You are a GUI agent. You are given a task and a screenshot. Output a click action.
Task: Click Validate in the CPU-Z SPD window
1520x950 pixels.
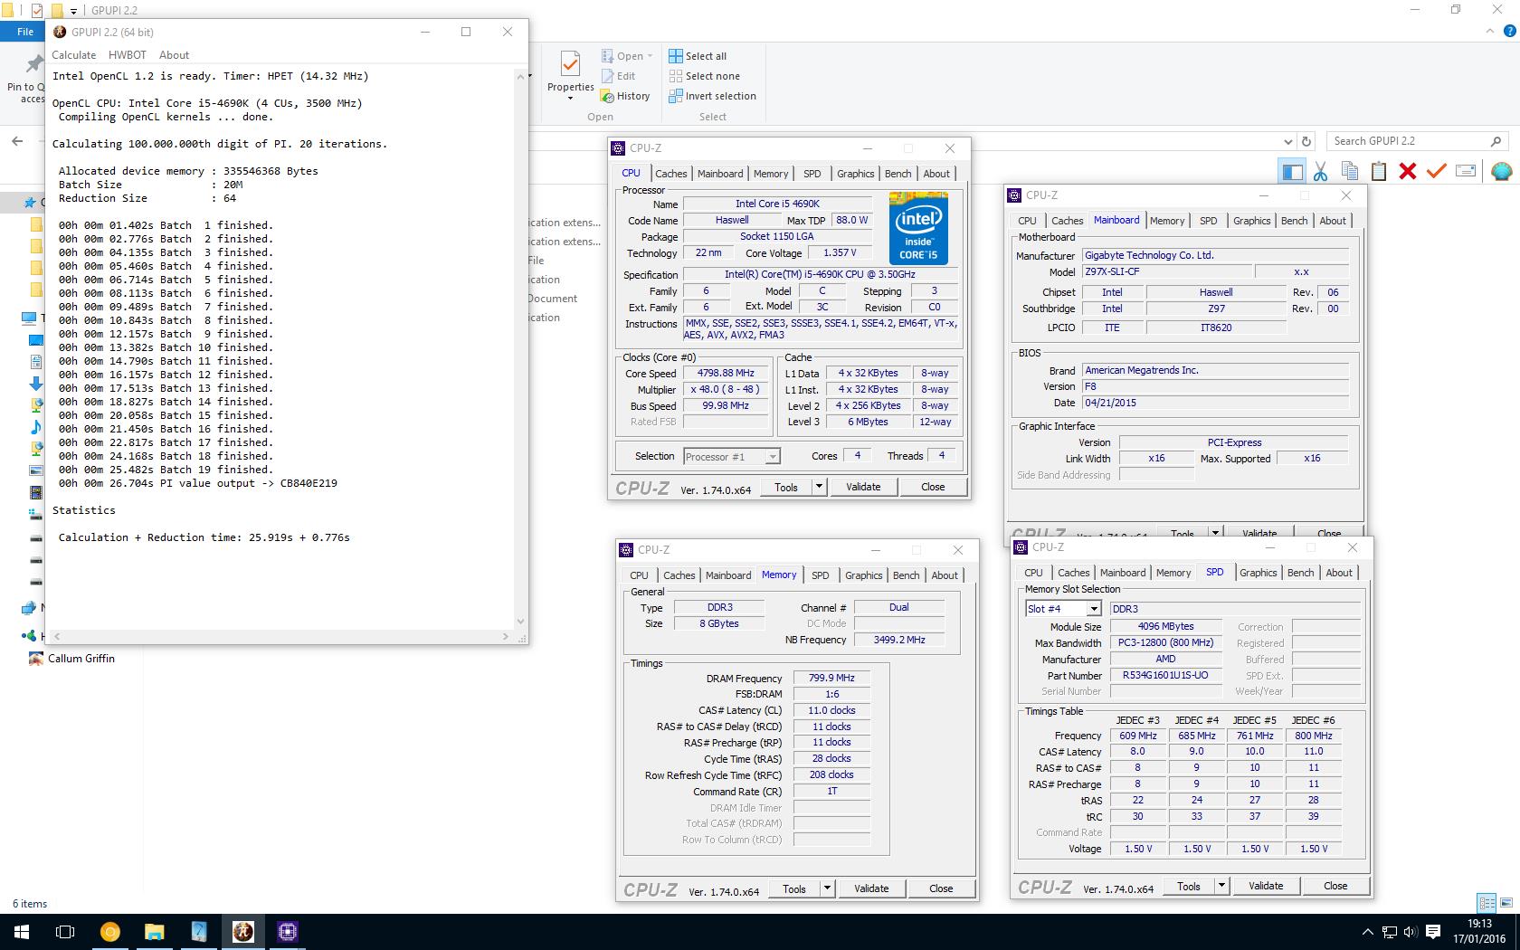pyautogui.click(x=1266, y=886)
